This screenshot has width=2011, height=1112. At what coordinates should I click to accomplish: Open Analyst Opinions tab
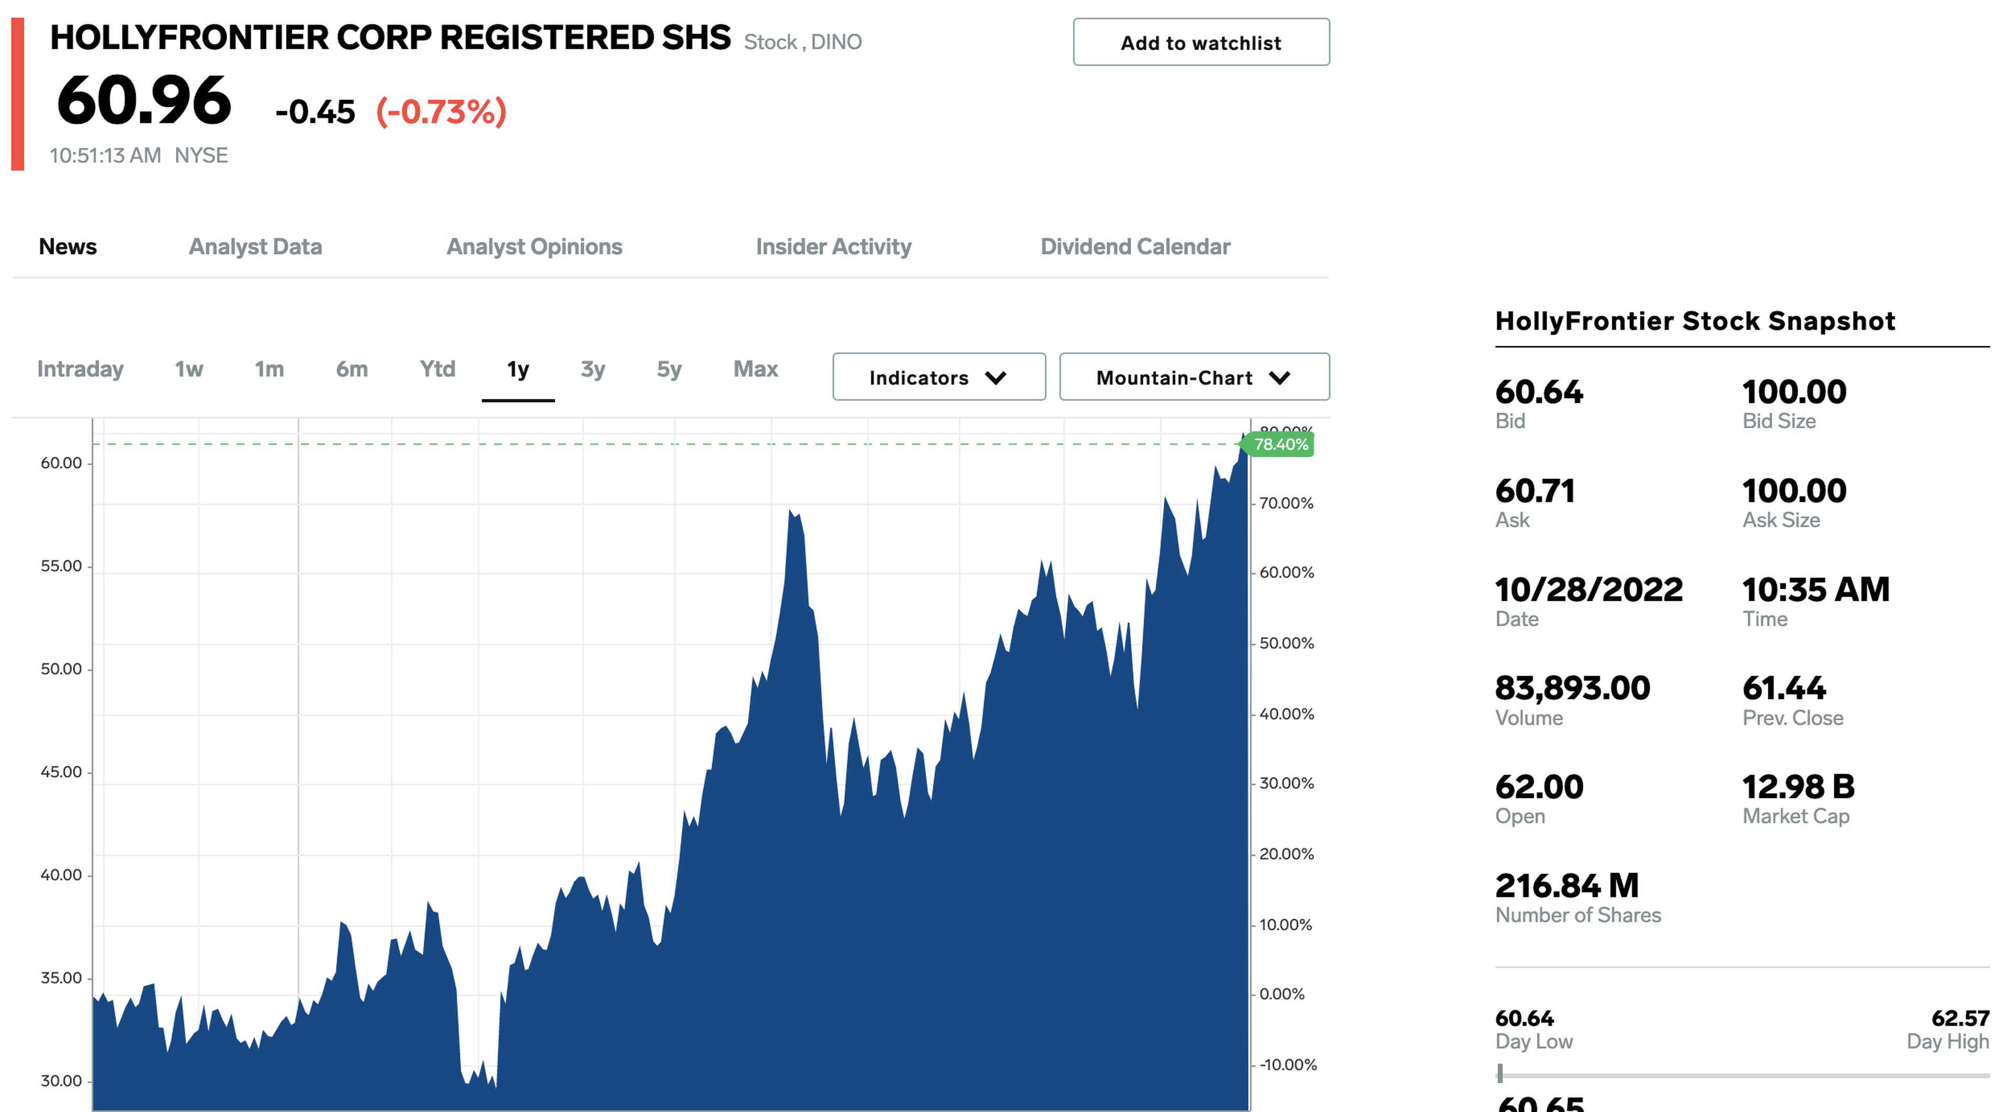tap(534, 247)
